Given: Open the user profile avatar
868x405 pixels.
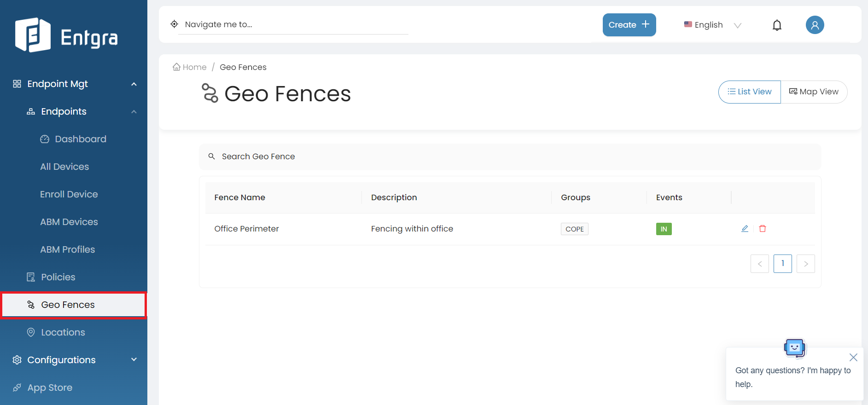Looking at the screenshot, I should pos(815,25).
